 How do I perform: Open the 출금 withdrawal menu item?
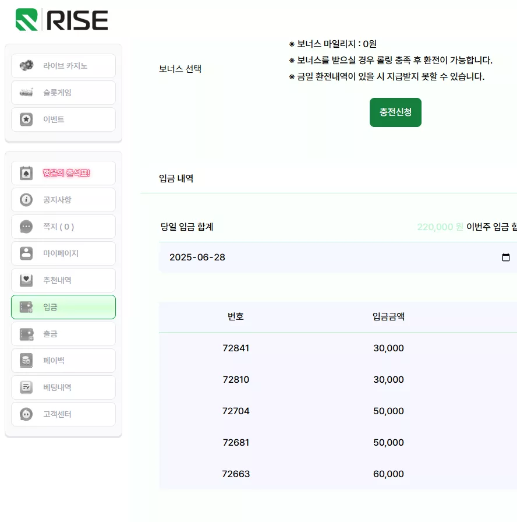click(63, 334)
